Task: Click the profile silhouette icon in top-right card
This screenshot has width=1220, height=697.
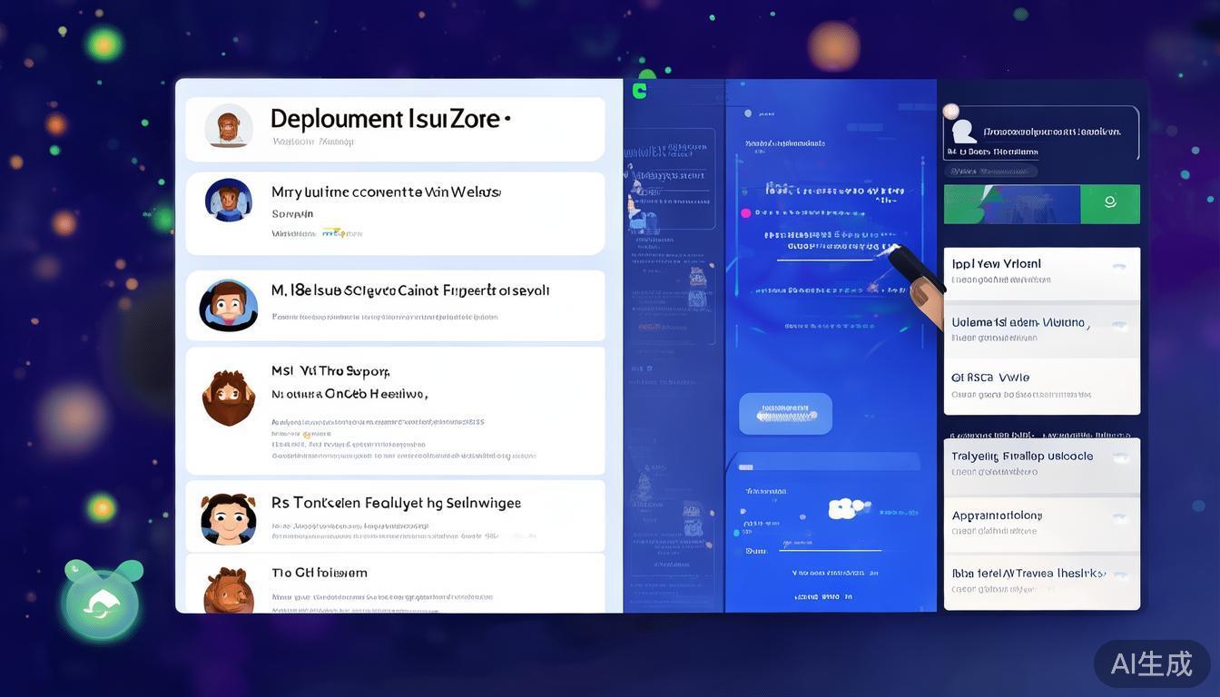Action: [965, 133]
